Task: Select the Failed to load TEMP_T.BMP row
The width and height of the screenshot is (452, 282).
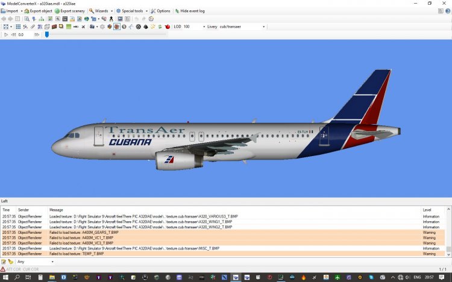Action: point(223,254)
